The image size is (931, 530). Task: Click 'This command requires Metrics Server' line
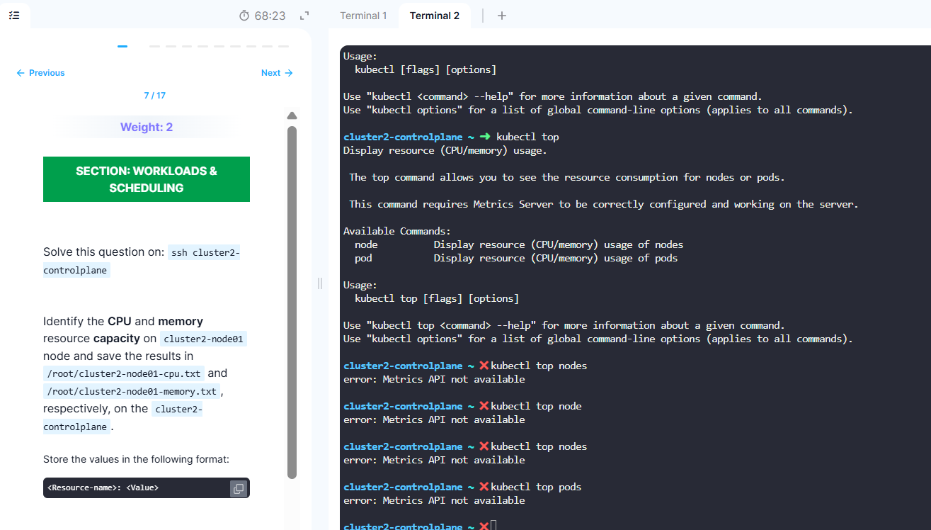coord(604,204)
